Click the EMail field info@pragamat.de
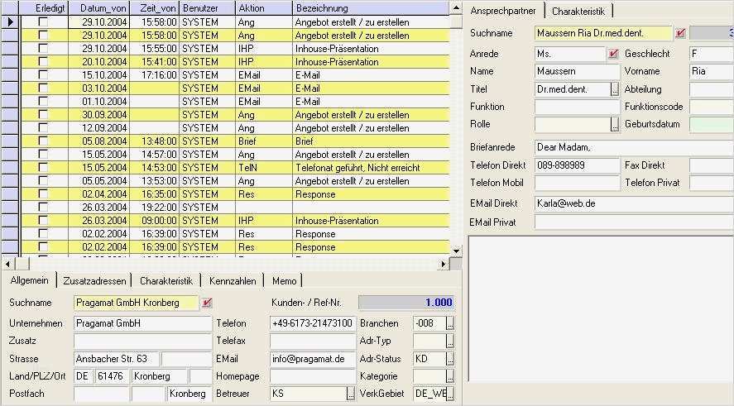 coord(313,359)
